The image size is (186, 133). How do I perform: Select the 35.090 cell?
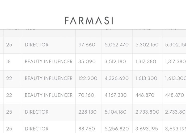87,61
